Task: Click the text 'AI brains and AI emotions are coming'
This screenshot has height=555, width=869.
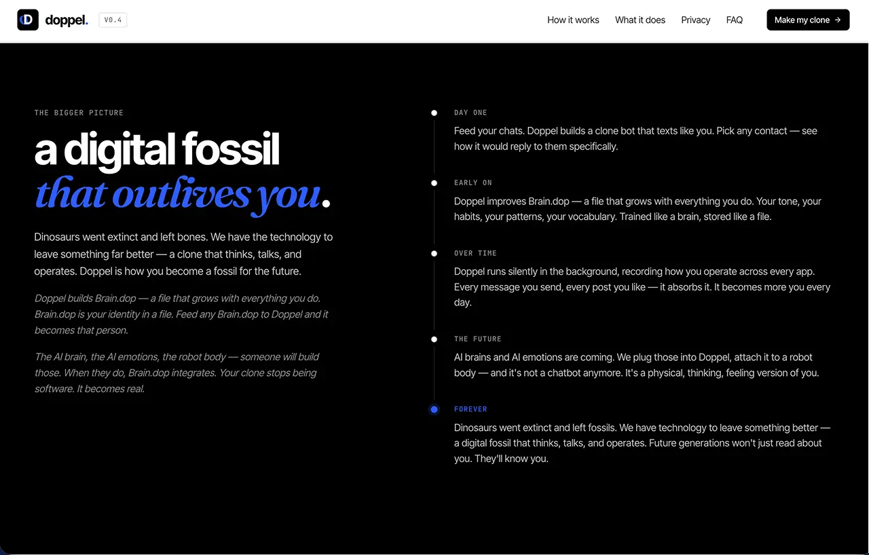Action: click(x=637, y=365)
